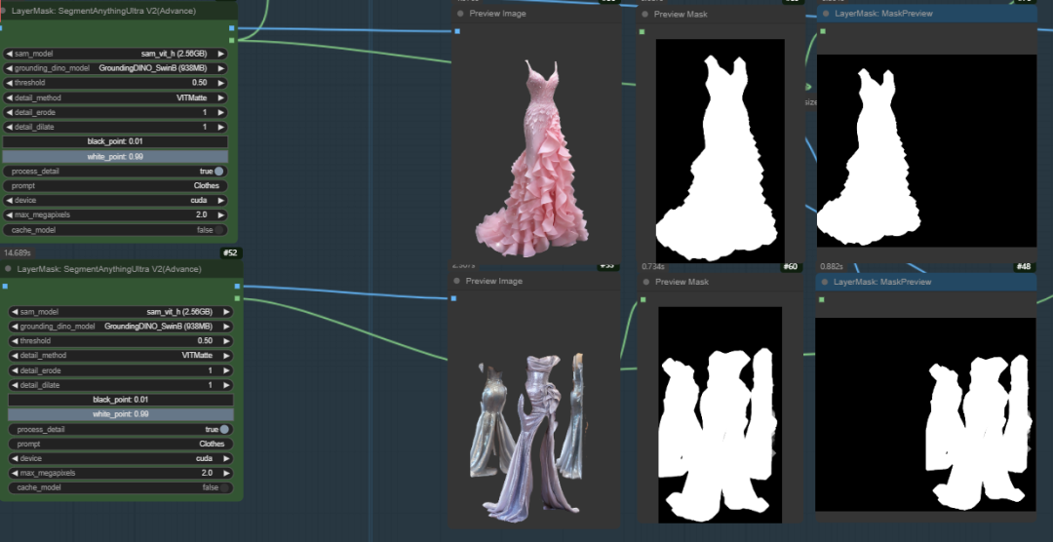This screenshot has height=542, width=1053.
Task: Collapse the pink dress Preview Image node
Action: point(460,14)
